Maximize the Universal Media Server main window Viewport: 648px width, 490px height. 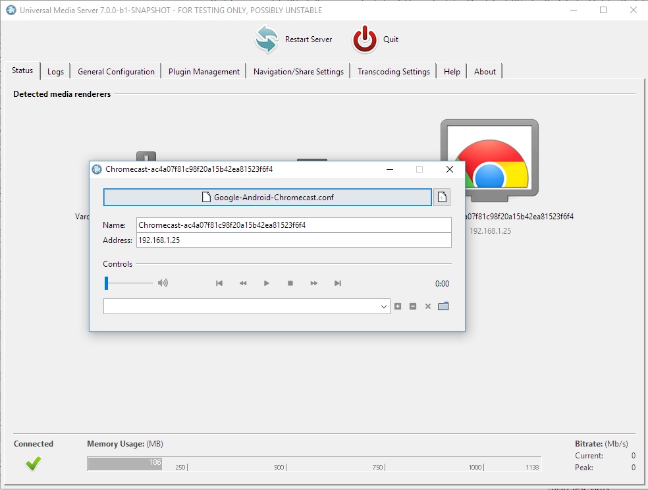[x=603, y=10]
